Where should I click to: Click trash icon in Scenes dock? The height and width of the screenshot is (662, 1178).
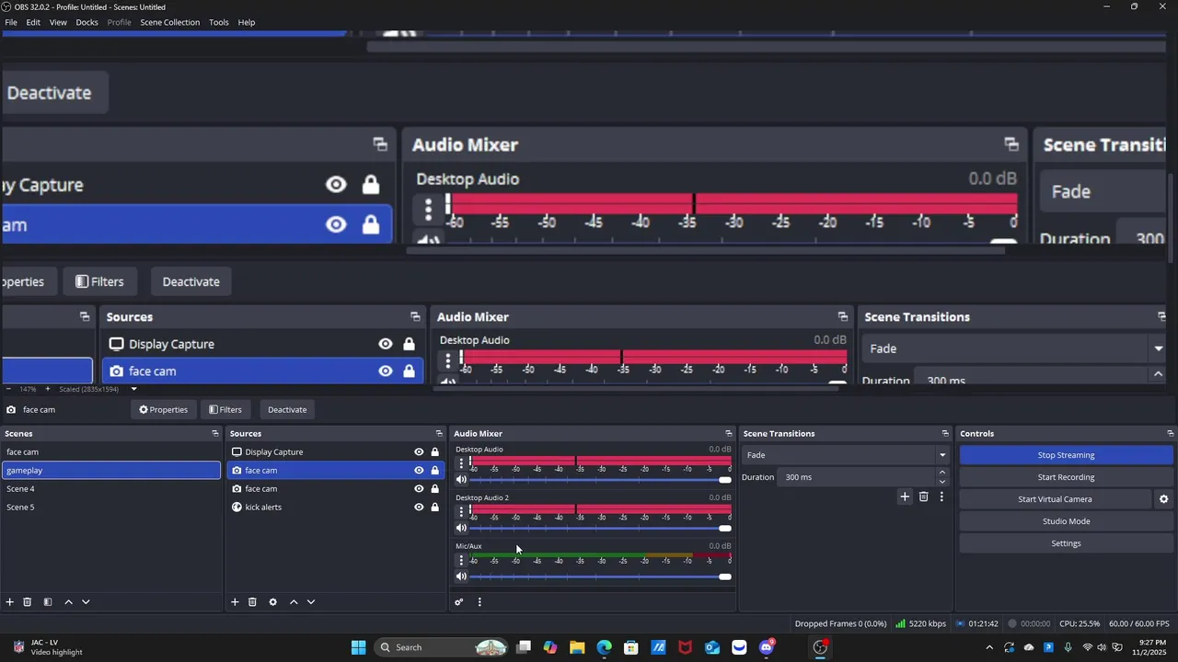click(x=28, y=602)
